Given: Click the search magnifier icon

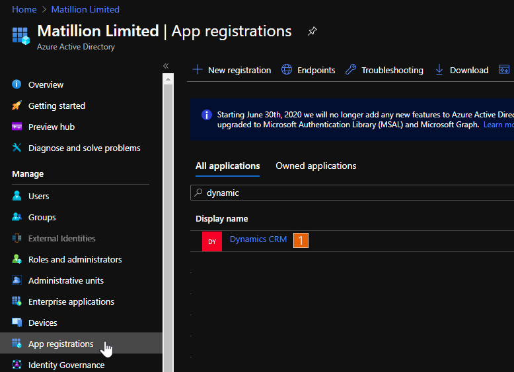Looking at the screenshot, I should click(198, 193).
